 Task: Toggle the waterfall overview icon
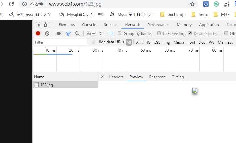[x=111, y=33]
